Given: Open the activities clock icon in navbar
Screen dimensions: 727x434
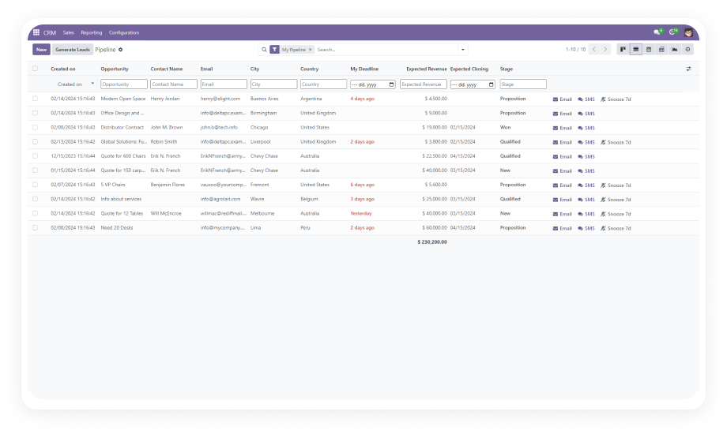Looking at the screenshot, I should coord(672,32).
